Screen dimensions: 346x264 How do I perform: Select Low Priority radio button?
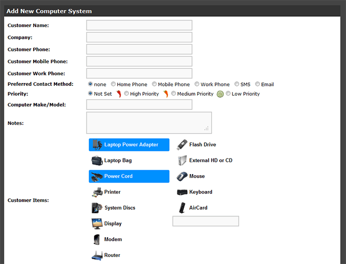coord(228,93)
